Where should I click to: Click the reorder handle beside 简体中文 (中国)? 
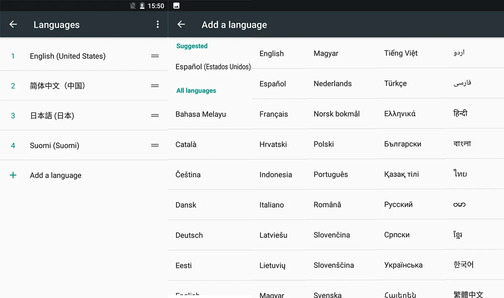click(155, 86)
